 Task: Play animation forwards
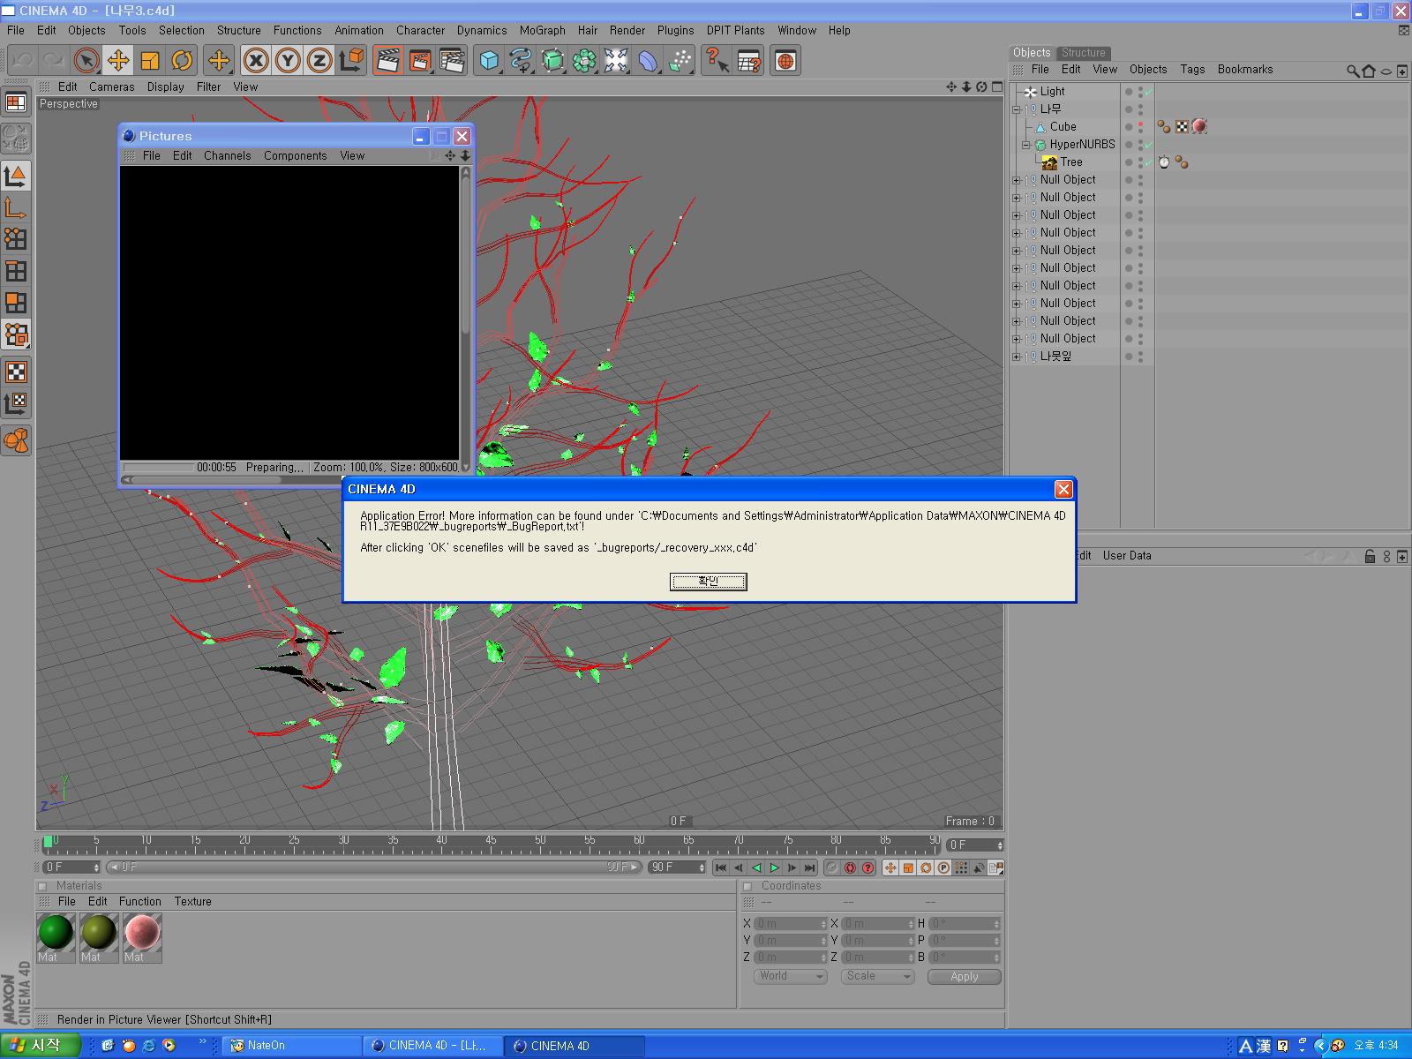(774, 867)
